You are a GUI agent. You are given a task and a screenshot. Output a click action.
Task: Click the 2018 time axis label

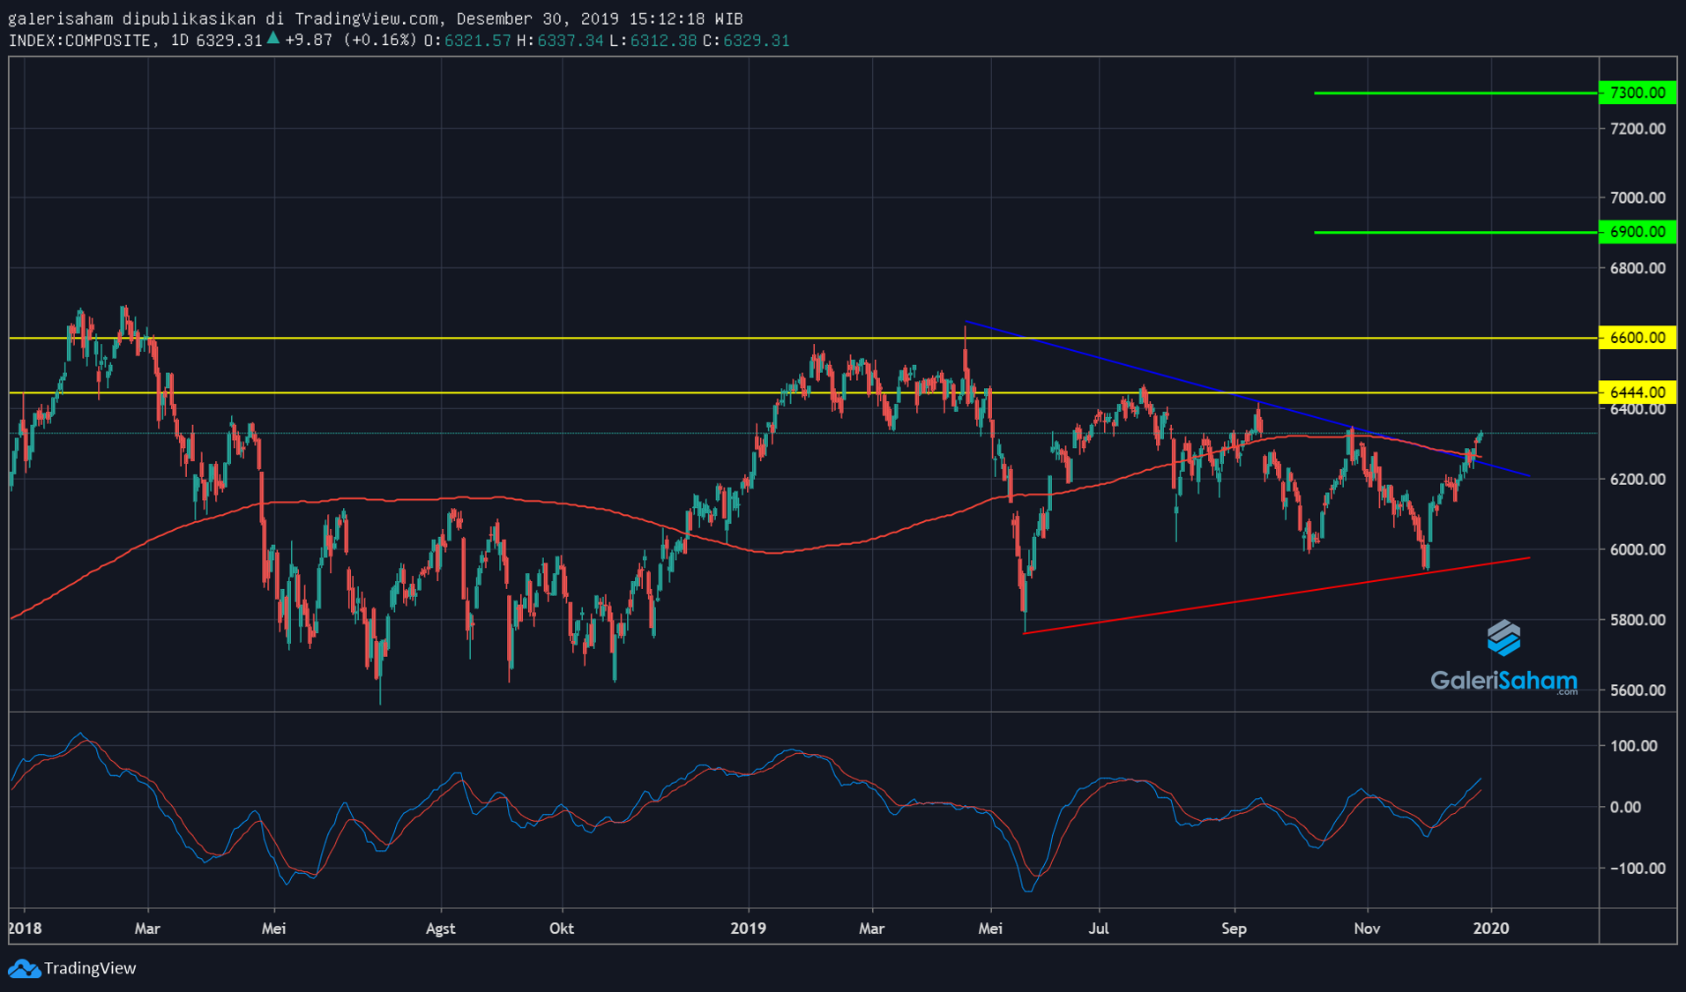point(25,929)
